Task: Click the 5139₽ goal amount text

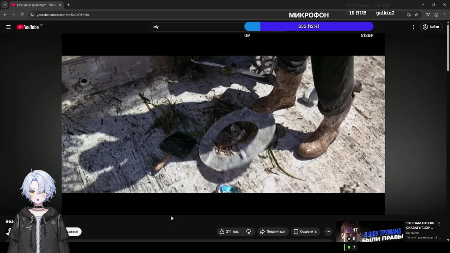Action: [367, 35]
